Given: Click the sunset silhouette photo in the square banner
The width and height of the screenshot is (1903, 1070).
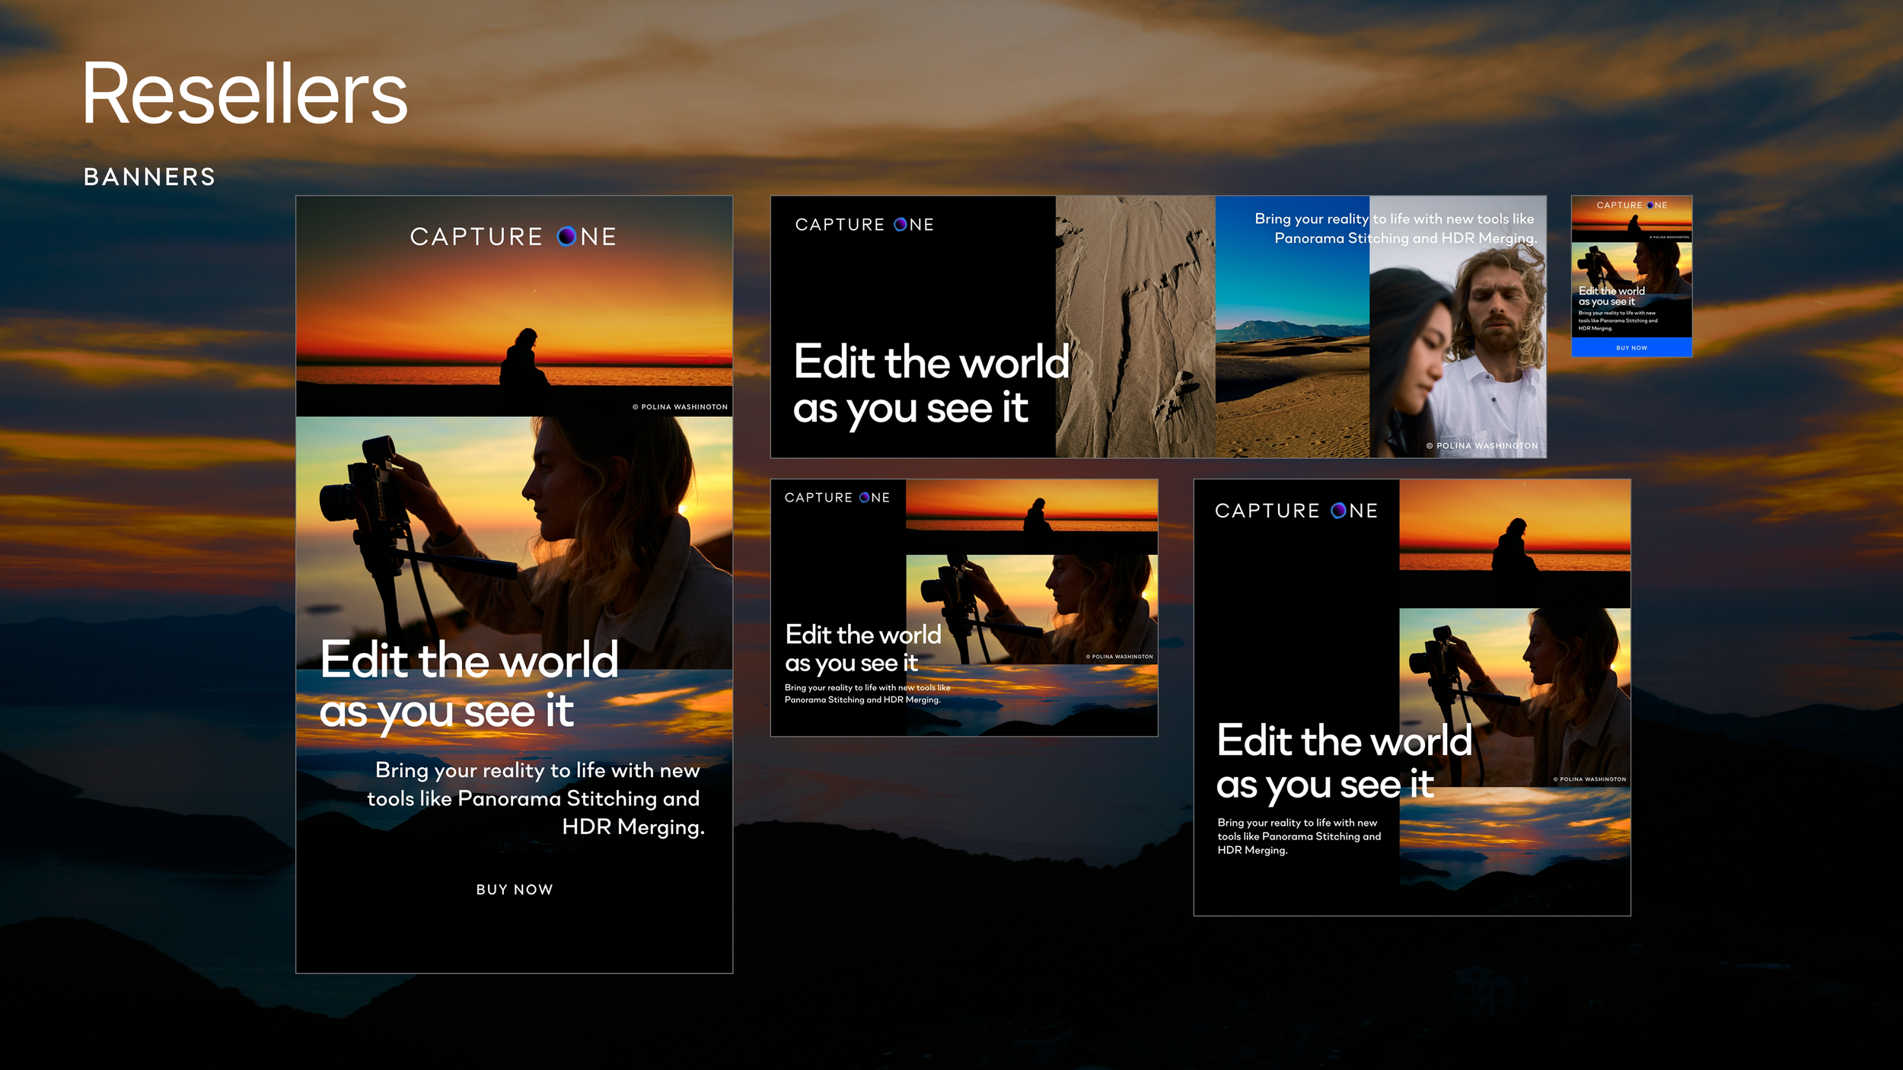Looking at the screenshot, I should (x=1515, y=543).
